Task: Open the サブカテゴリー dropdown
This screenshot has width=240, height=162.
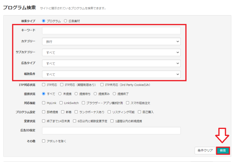Action: pos(111,52)
